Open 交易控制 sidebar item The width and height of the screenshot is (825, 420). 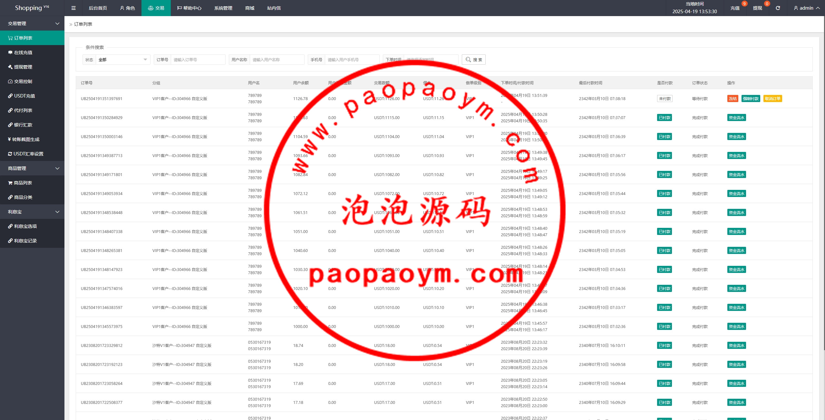[32, 81]
